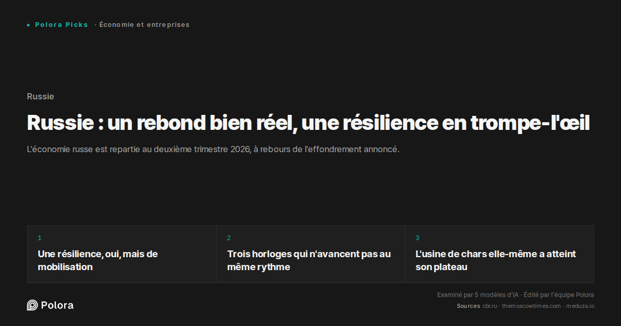
Task: Click 'Édité par l'équipe Polora' text
Action: point(559,295)
